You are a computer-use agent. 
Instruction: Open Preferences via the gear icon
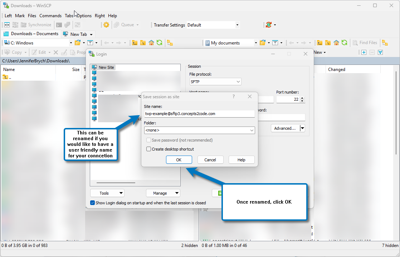[106, 25]
